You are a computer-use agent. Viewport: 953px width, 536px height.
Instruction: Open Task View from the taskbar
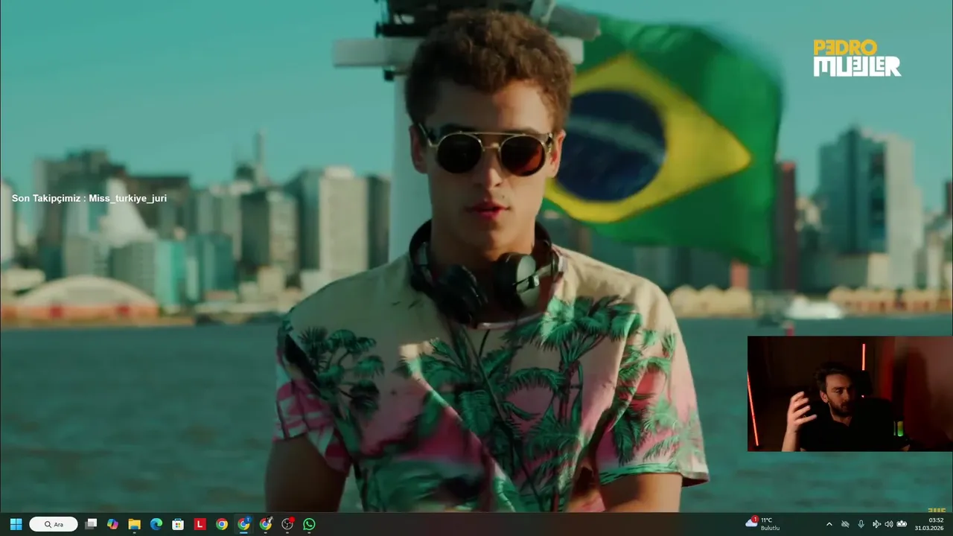point(91,524)
